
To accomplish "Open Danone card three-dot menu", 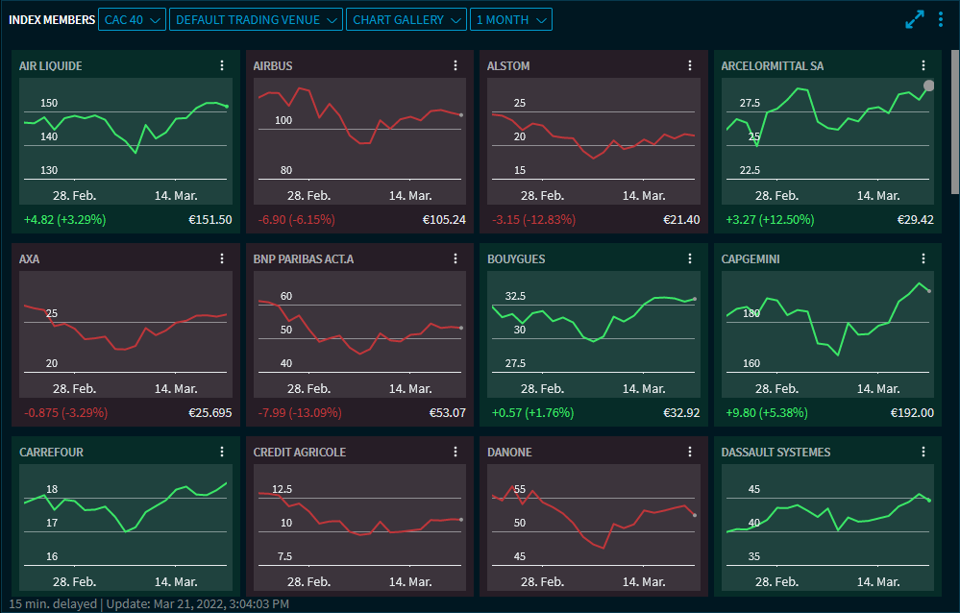I will [x=690, y=452].
